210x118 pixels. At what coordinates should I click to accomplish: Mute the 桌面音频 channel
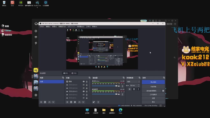[x=119, y=94]
